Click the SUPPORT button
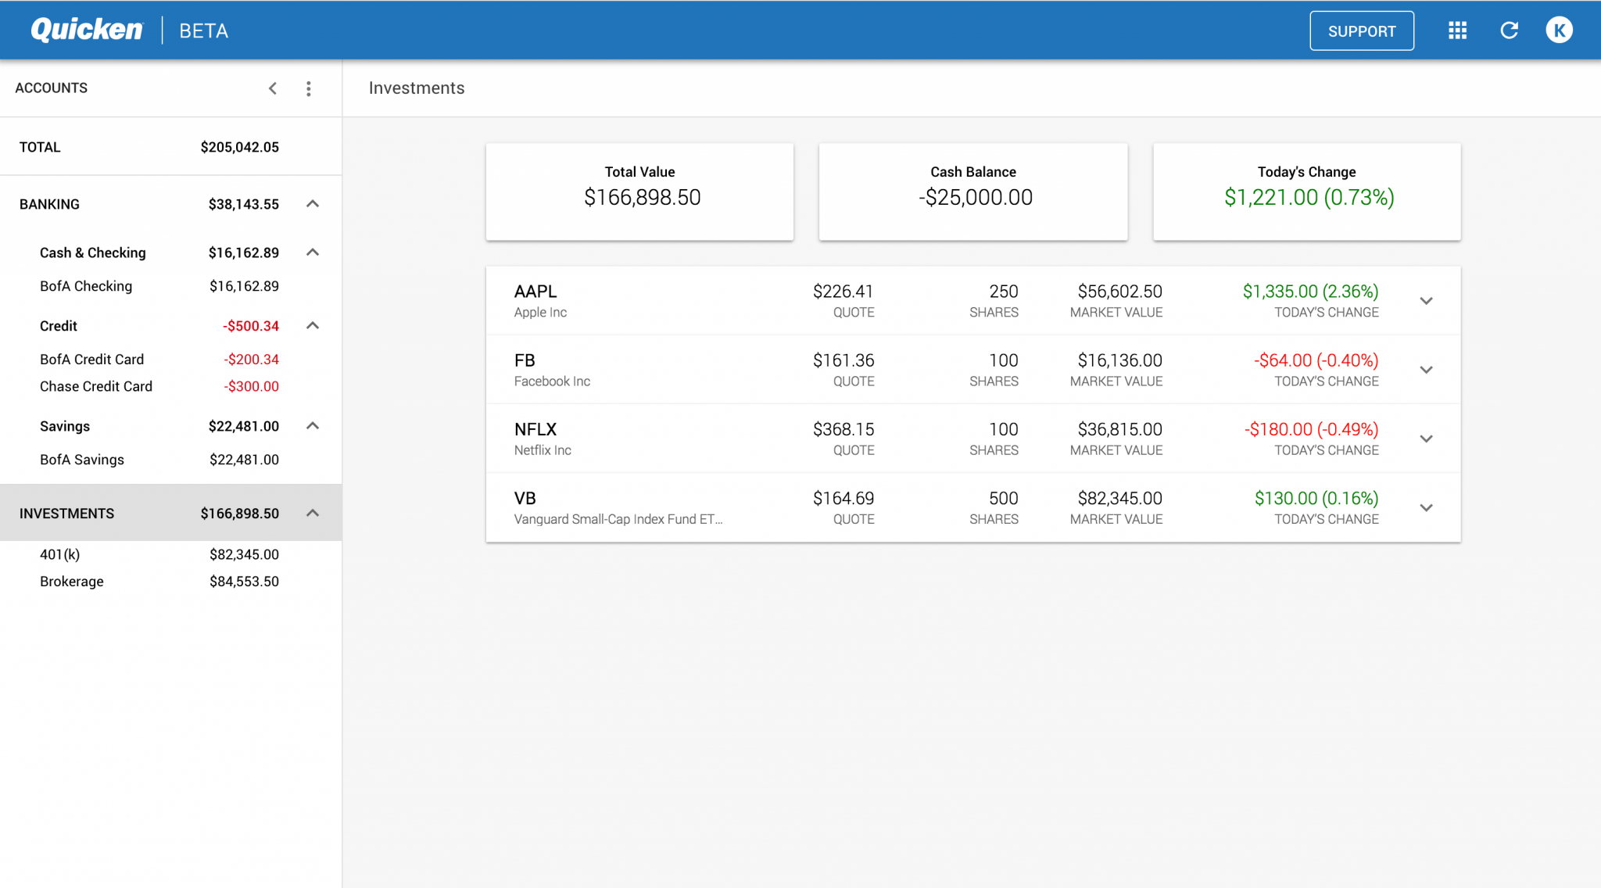Image resolution: width=1601 pixels, height=888 pixels. click(1362, 30)
